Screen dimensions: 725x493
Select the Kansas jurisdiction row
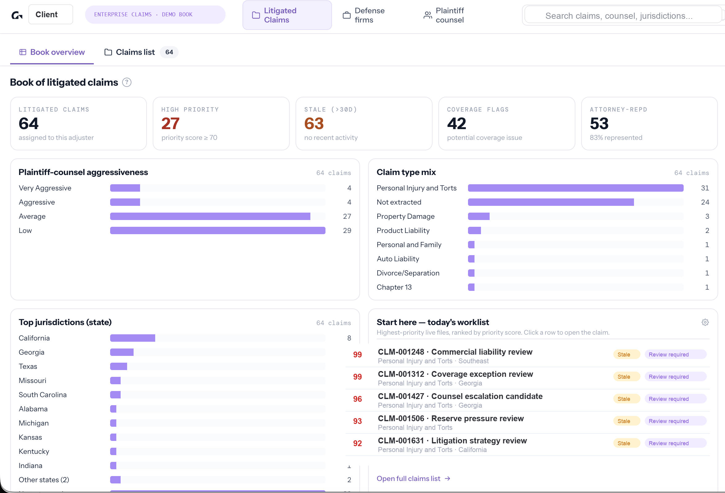tap(185, 437)
